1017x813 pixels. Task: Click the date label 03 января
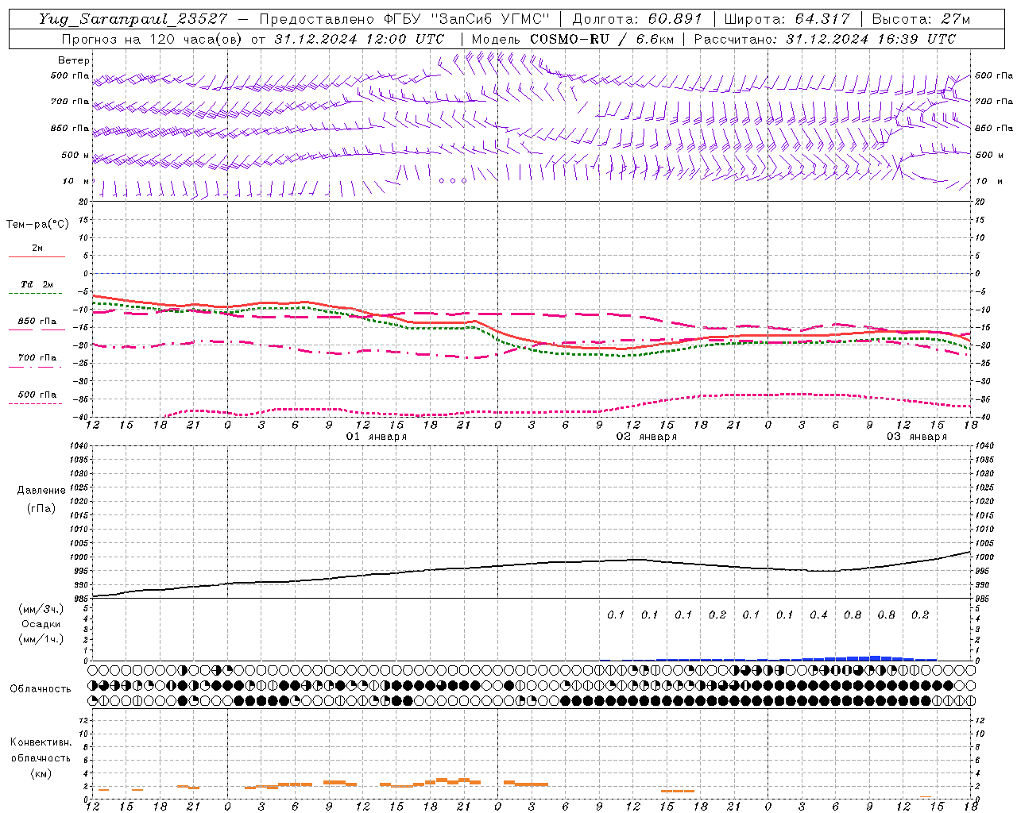pos(917,437)
